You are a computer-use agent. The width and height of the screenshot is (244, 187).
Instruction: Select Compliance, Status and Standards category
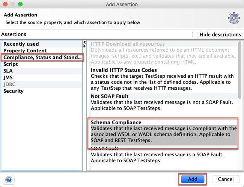tap(42, 57)
